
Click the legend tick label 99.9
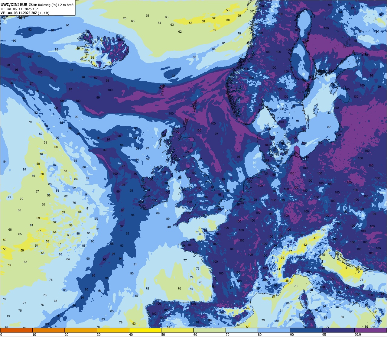358,335
